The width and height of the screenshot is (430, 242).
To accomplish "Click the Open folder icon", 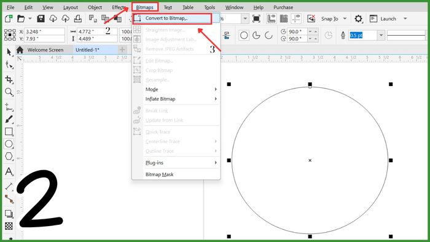I will pos(21,18).
